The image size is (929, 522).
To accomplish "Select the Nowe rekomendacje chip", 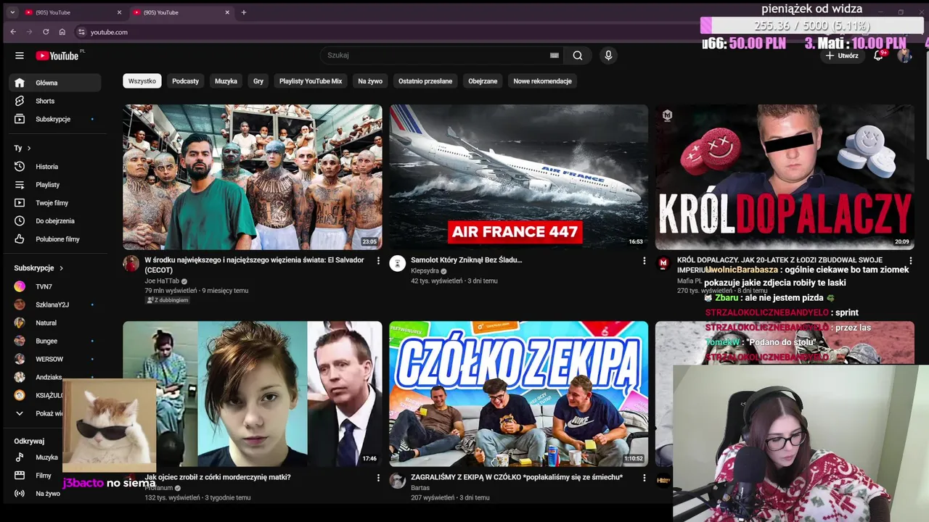I will click(543, 81).
